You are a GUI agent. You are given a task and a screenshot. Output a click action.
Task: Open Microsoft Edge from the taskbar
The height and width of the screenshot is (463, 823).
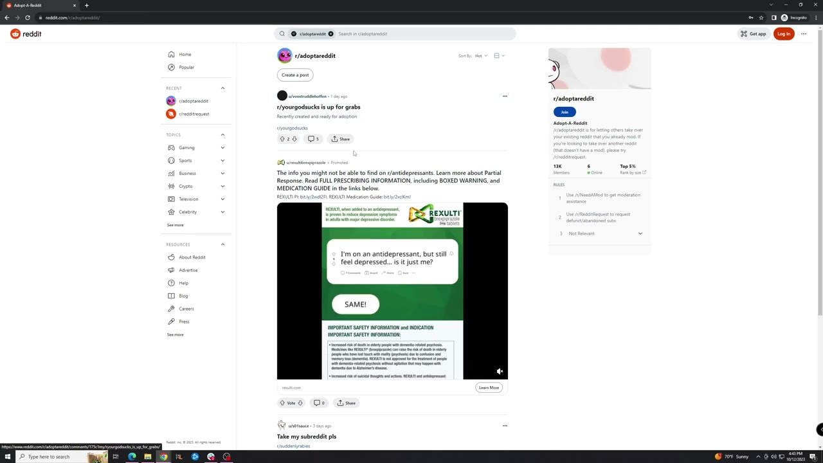[x=132, y=457]
